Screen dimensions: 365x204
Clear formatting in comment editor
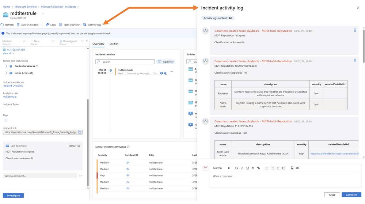coord(292,168)
